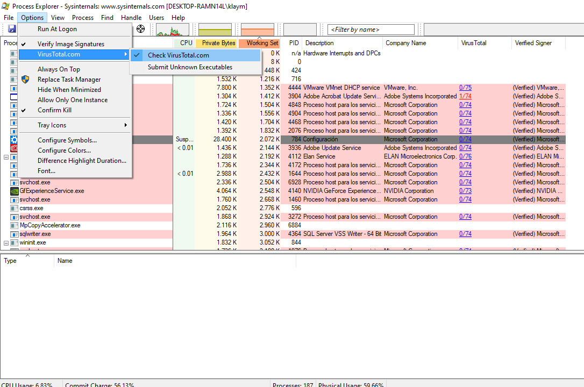Open the CPU usage history graph
Viewport: 584px width, 387px height.
pos(173,30)
